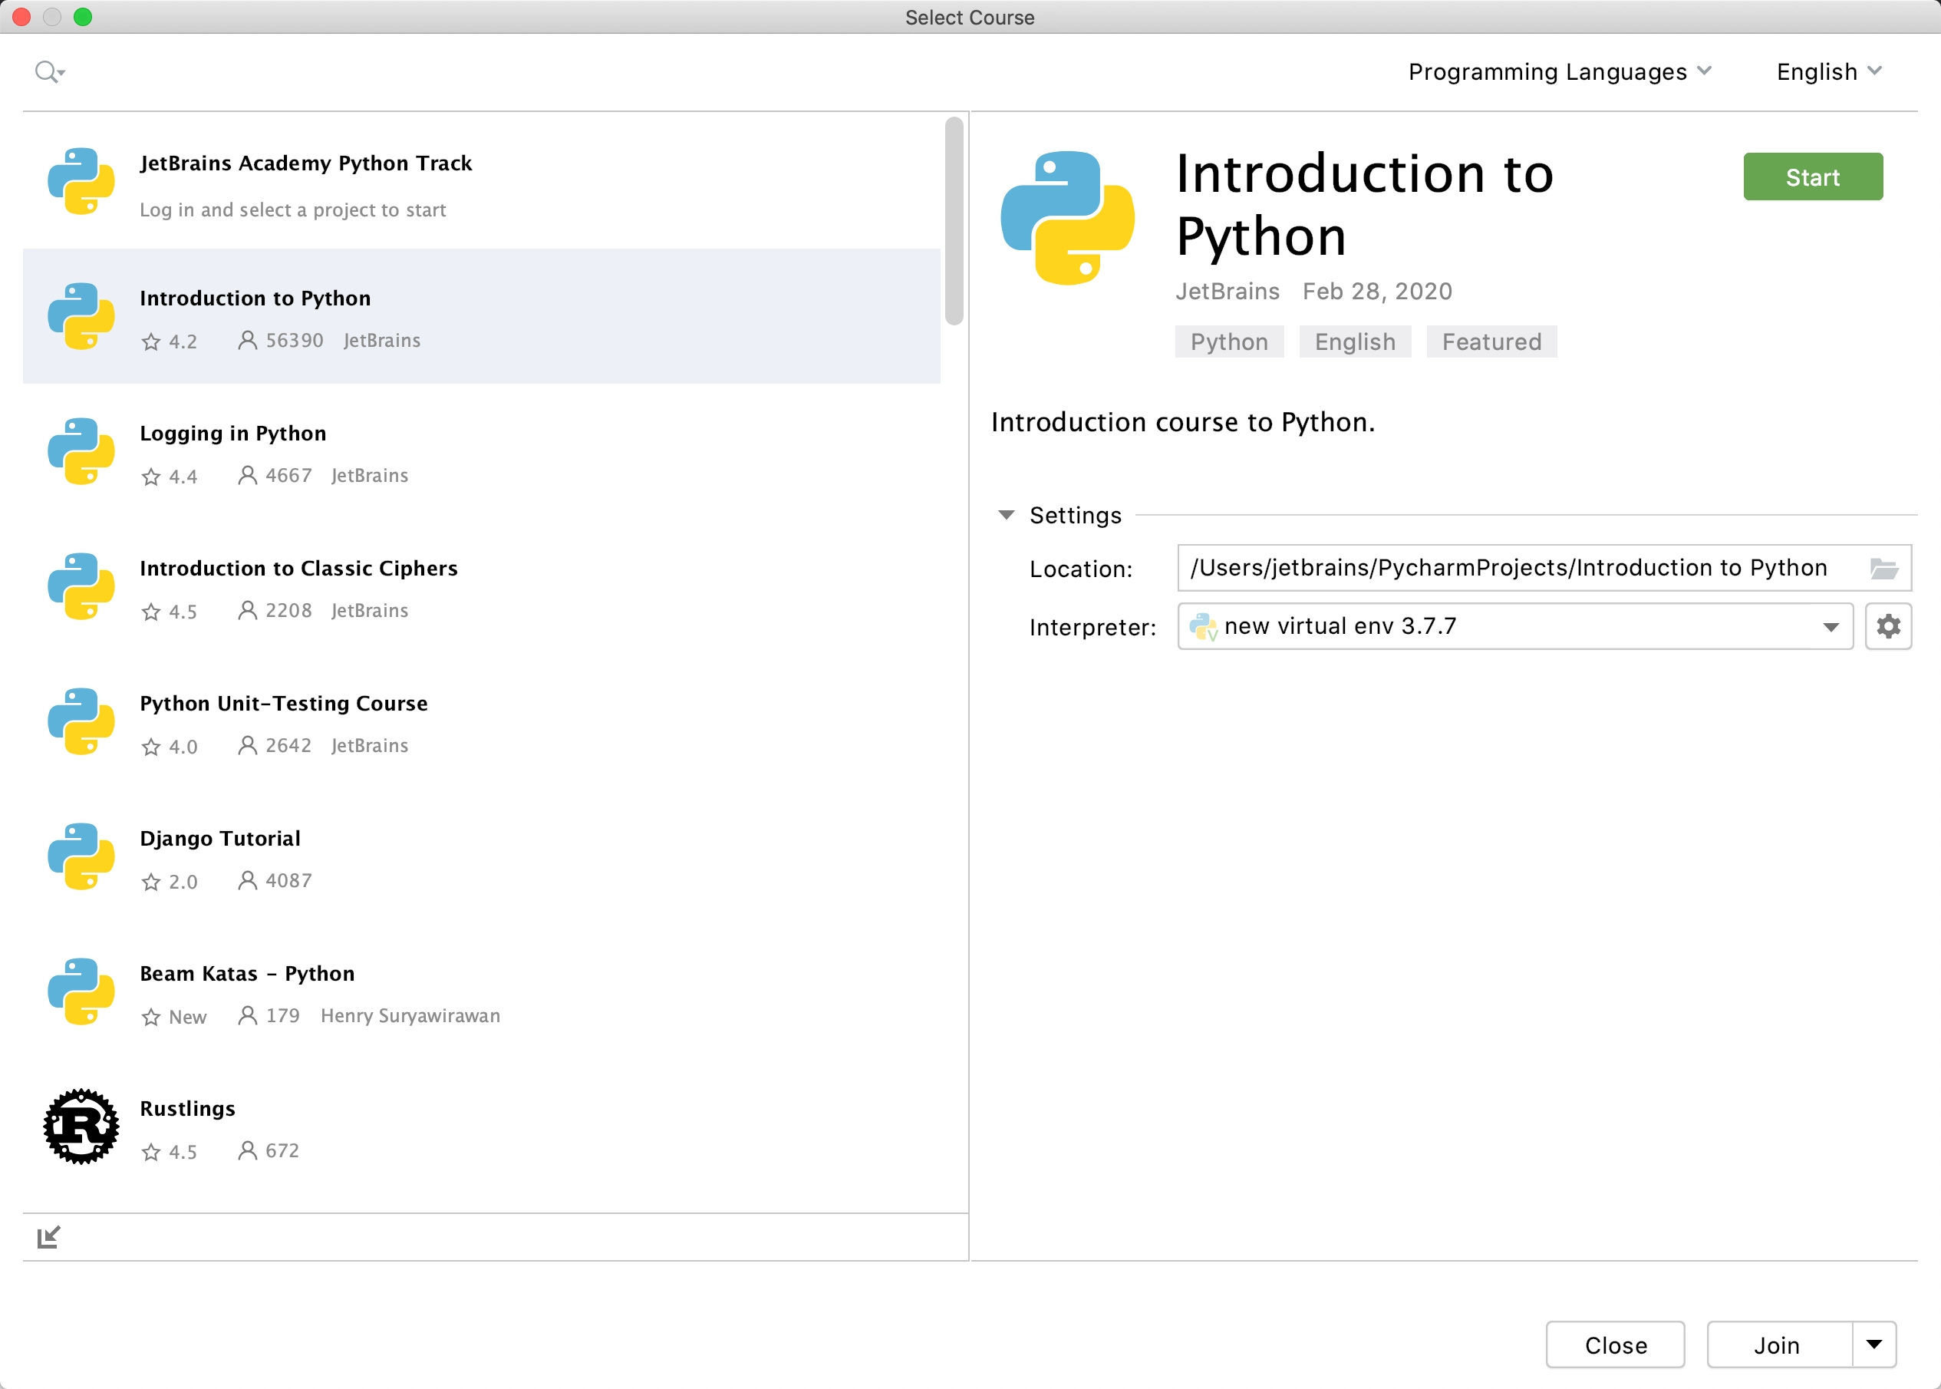Select the Rustlings course
Image resolution: width=1941 pixels, height=1389 pixels.
pyautogui.click(x=481, y=1127)
